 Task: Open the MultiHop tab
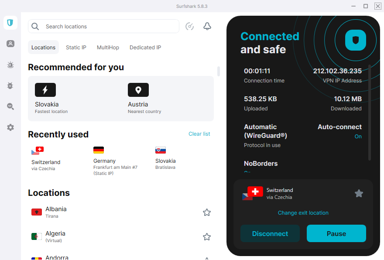108,48
